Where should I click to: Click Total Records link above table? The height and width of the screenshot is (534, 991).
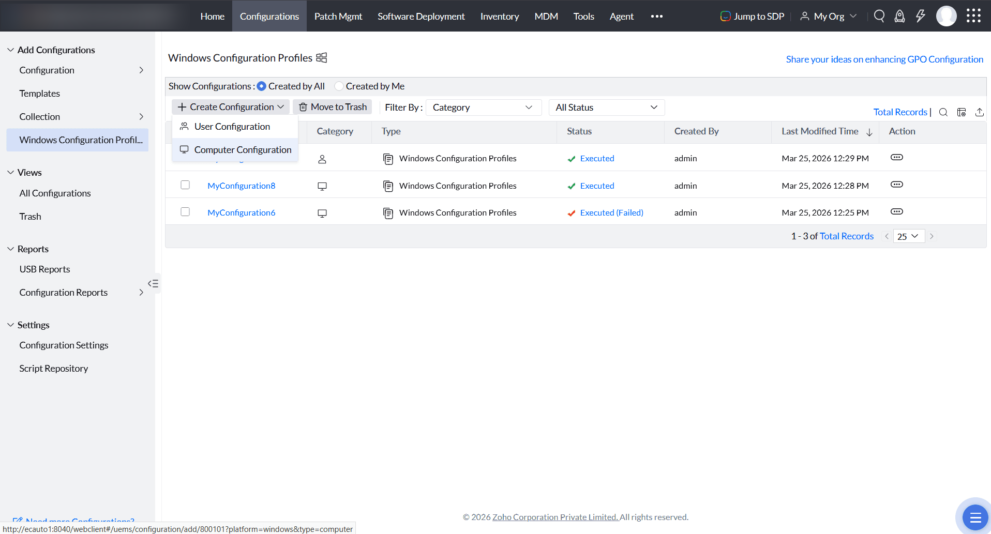900,112
